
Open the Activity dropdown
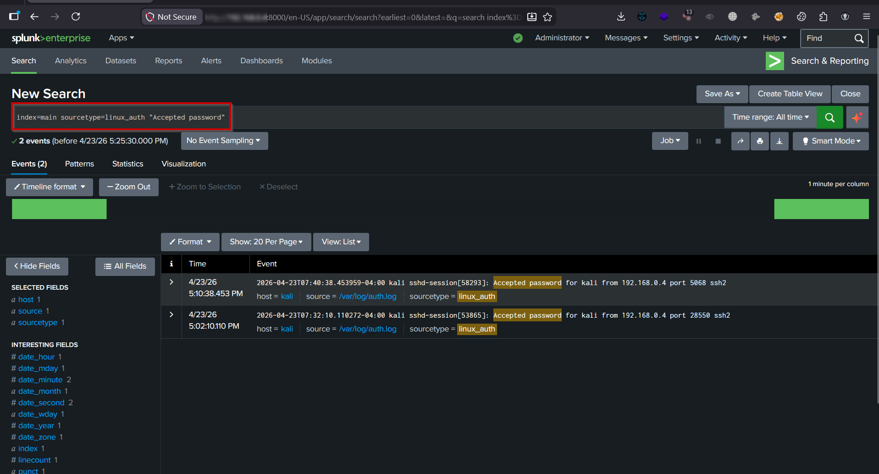pyautogui.click(x=731, y=38)
